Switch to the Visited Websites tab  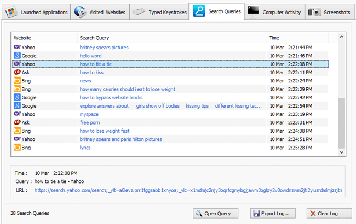pyautogui.click(x=100, y=12)
